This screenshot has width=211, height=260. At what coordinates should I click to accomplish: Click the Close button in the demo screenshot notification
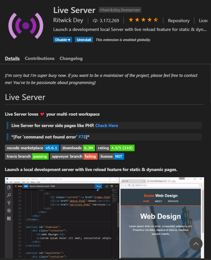point(98,186)
